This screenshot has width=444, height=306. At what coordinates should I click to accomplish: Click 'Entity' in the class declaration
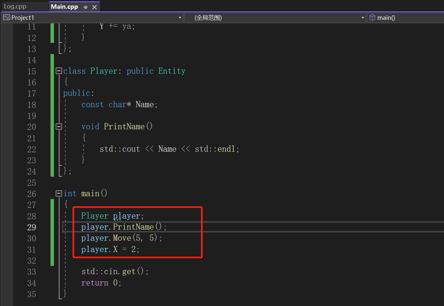(x=172, y=71)
